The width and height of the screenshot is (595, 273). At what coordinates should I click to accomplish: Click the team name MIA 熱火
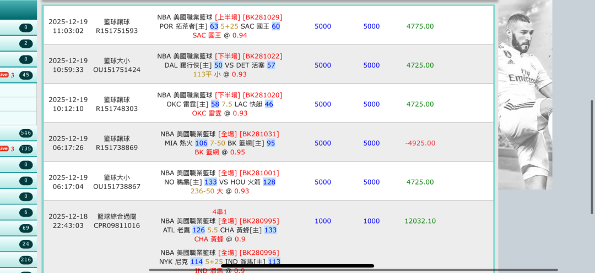(x=178, y=143)
